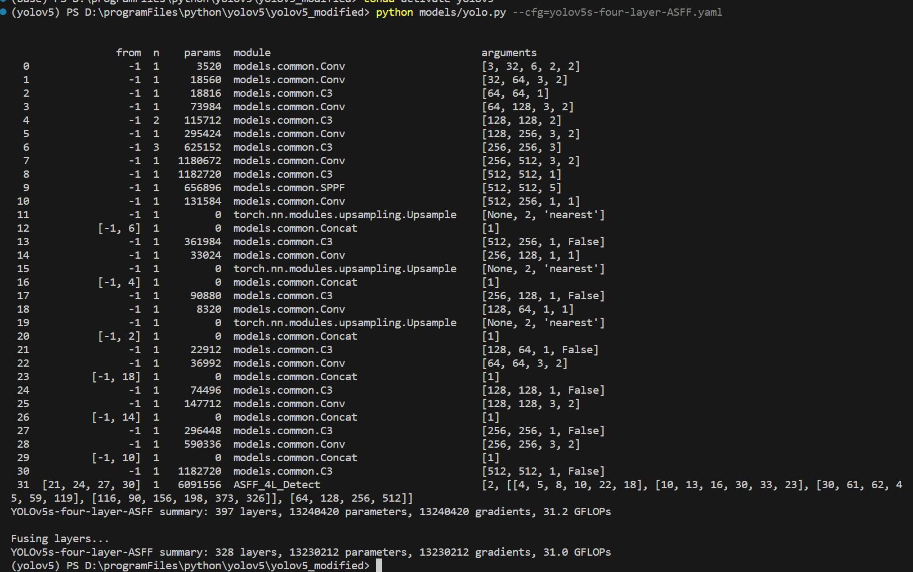
Task: Click the params value 3520
Action: coord(209,66)
